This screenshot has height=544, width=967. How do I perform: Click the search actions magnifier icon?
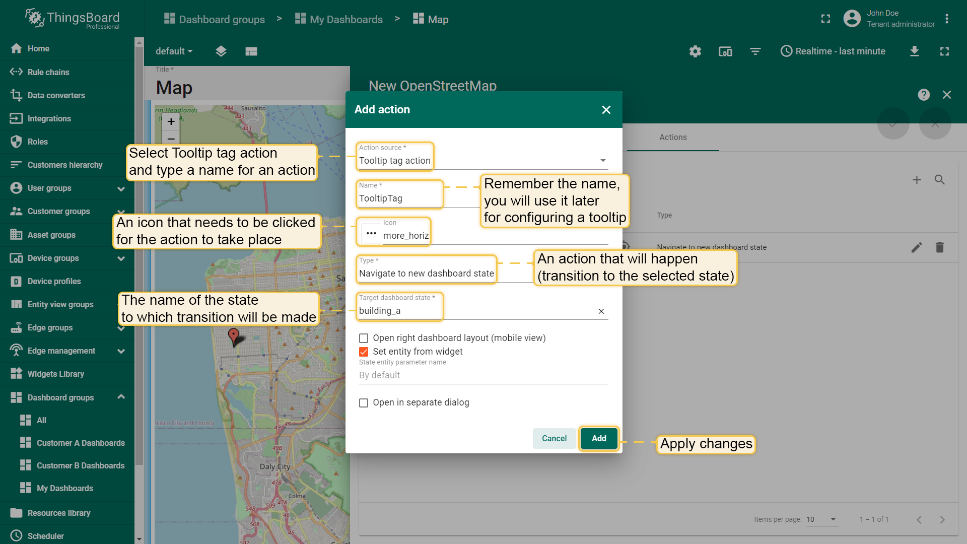[940, 180]
